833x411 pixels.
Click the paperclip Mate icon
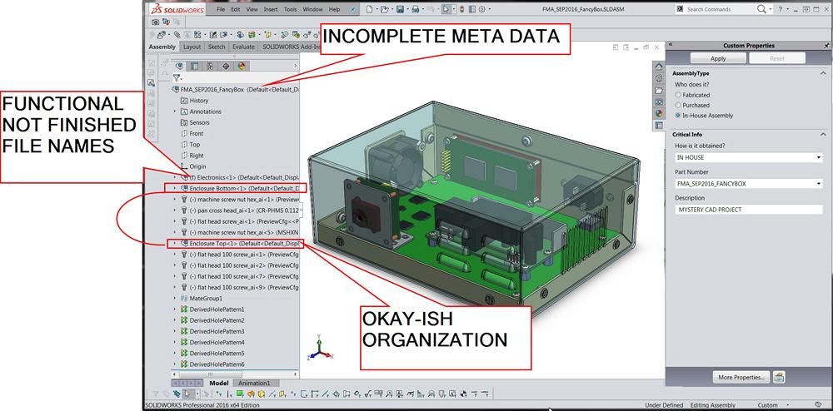[177, 34]
